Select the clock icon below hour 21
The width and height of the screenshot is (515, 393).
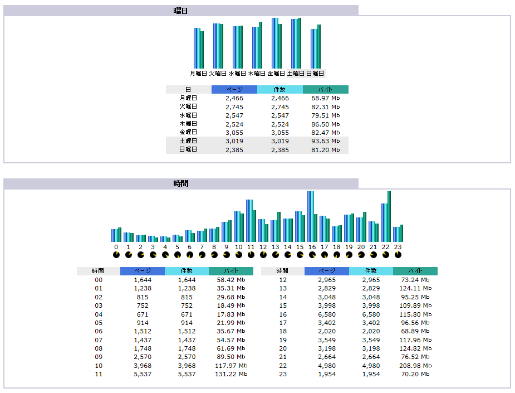(x=374, y=255)
